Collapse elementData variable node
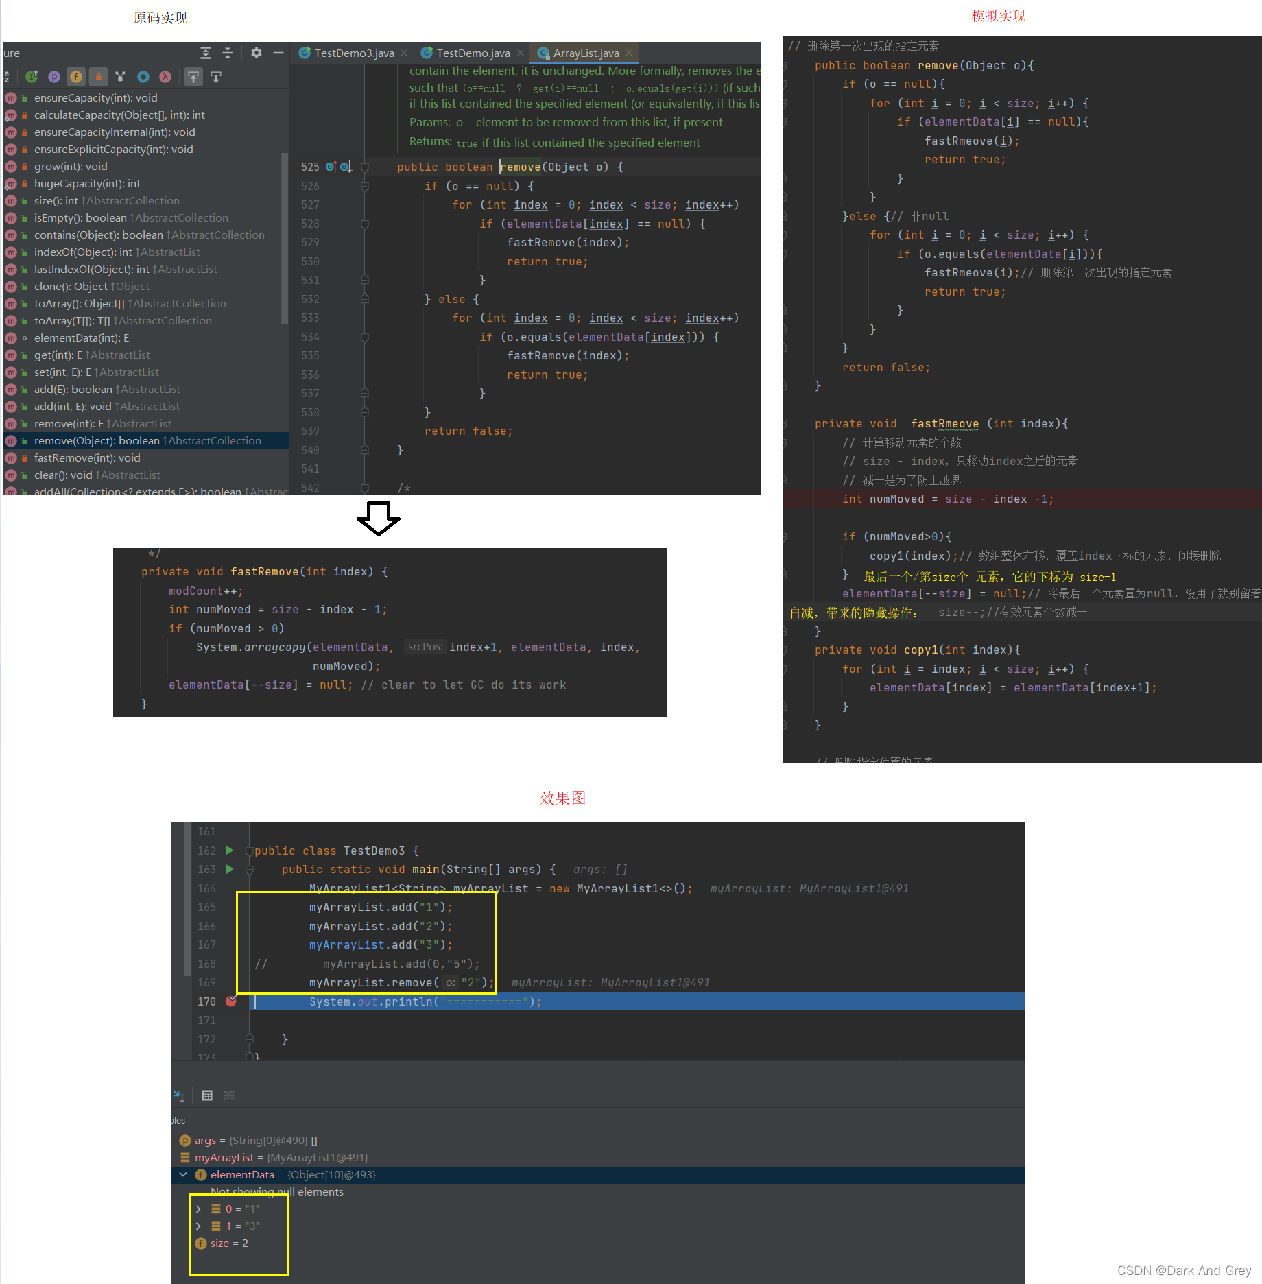1262x1284 pixels. (183, 1175)
